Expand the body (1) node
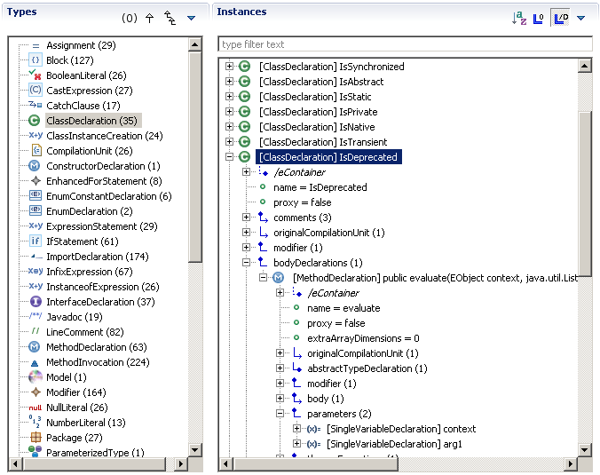This screenshot has height=475, width=600. click(x=280, y=398)
